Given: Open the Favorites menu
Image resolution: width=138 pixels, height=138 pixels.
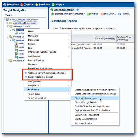Looking at the screenshot, I should (x=44, y=5).
